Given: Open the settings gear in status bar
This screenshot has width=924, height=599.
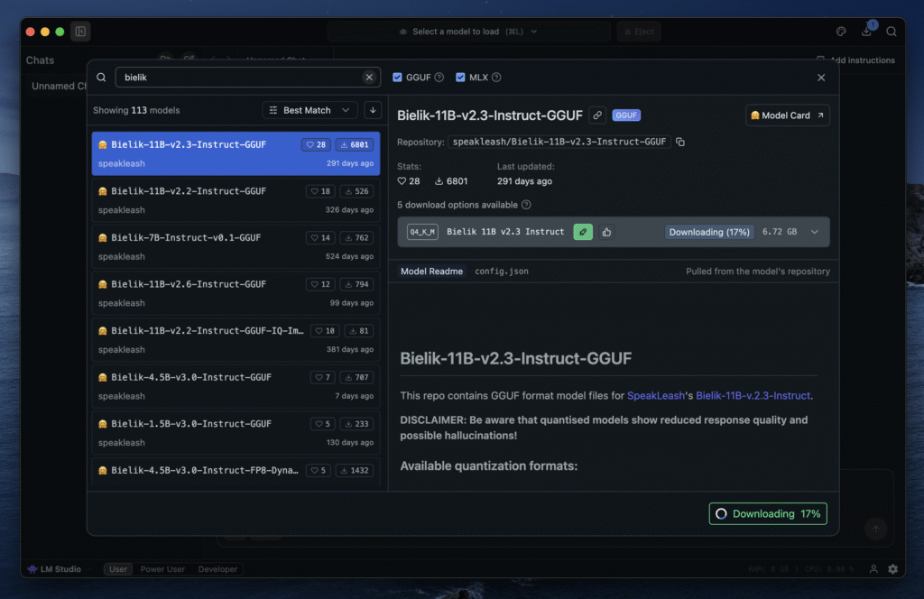Looking at the screenshot, I should (x=892, y=569).
